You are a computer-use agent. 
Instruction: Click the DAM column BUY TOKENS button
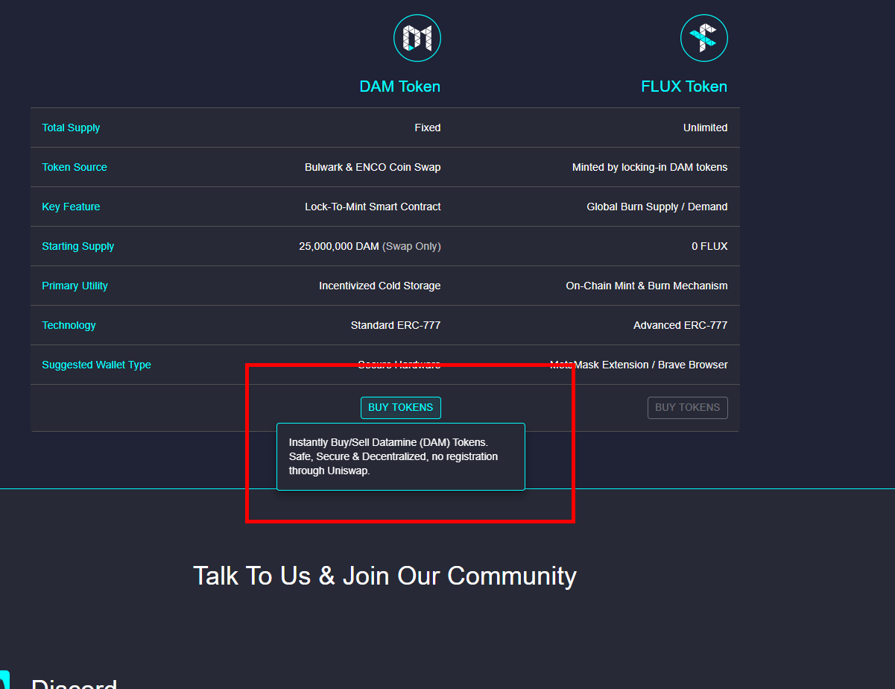pos(401,408)
